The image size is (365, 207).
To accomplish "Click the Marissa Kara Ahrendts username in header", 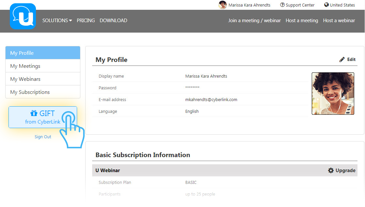I will 249,5.
